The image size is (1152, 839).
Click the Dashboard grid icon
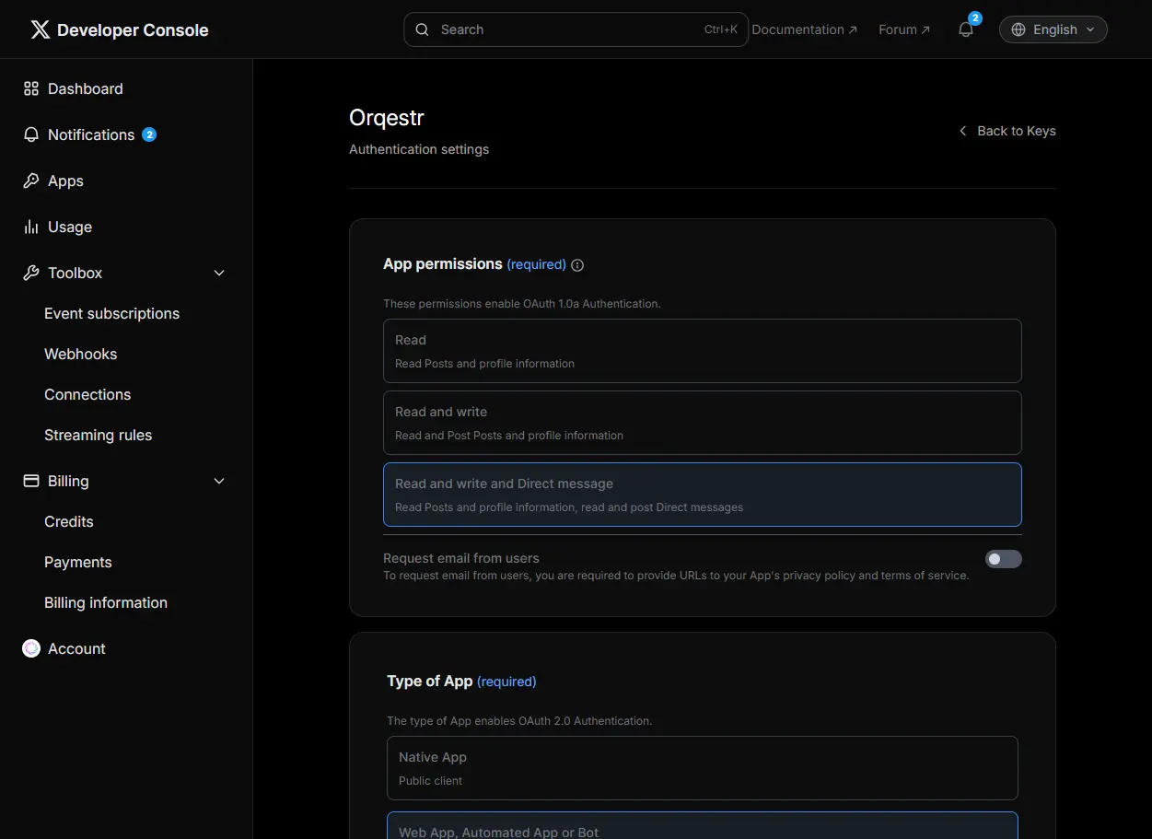(x=31, y=88)
